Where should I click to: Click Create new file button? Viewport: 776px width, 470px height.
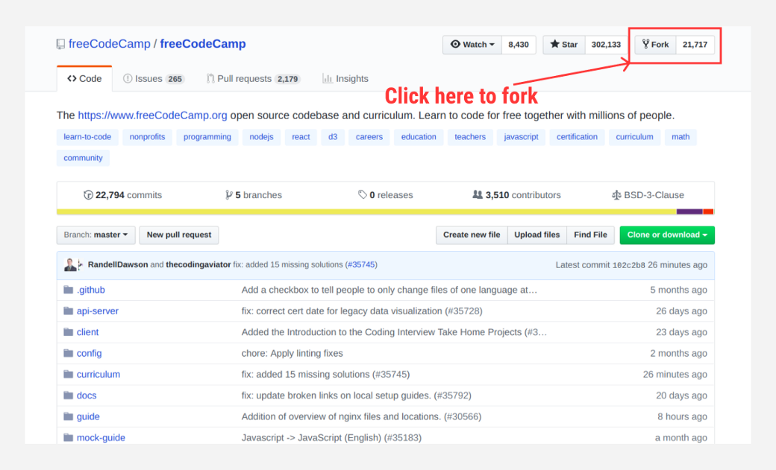(x=472, y=235)
